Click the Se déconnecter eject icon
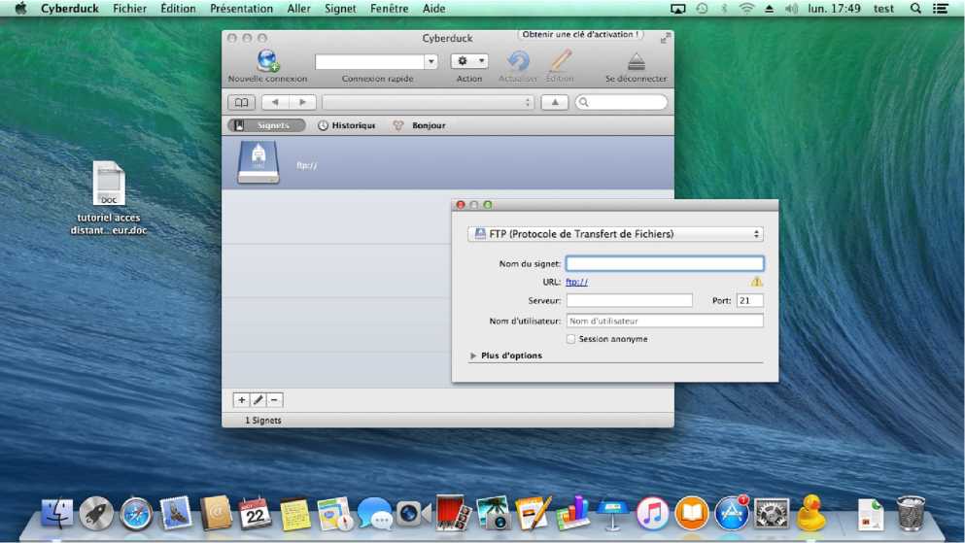Viewport: 965px width, 543px height. click(636, 61)
